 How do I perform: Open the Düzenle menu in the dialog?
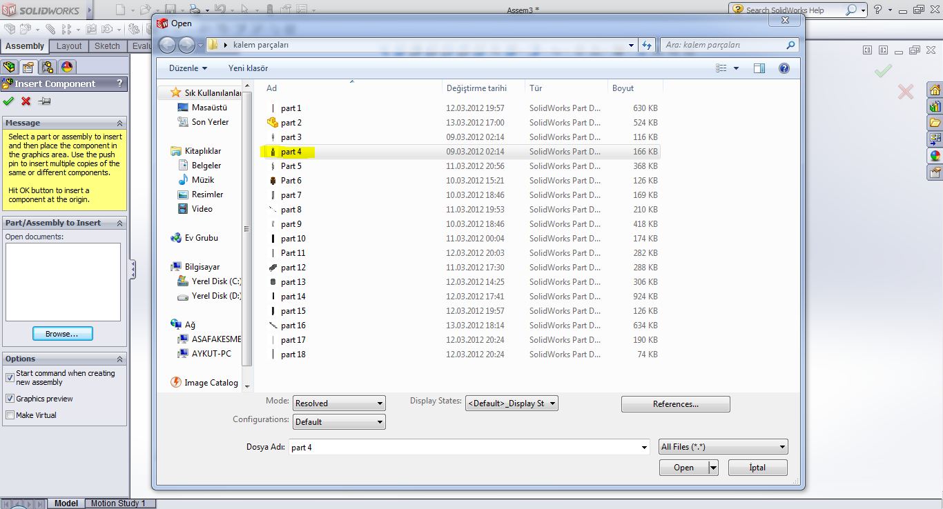(x=188, y=68)
